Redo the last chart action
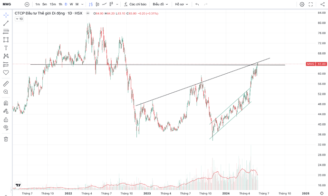 (206, 4)
